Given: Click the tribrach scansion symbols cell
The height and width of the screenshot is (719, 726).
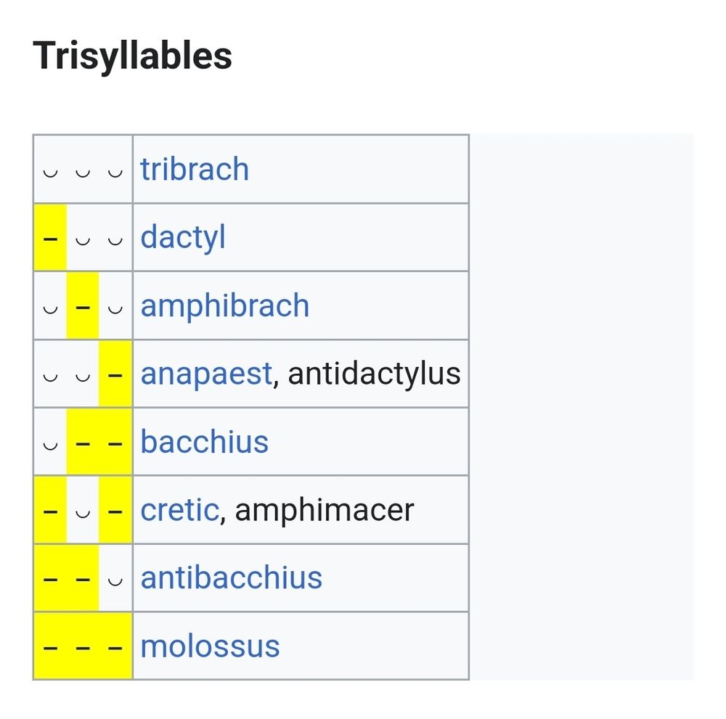Looking at the screenshot, I should tap(83, 169).
